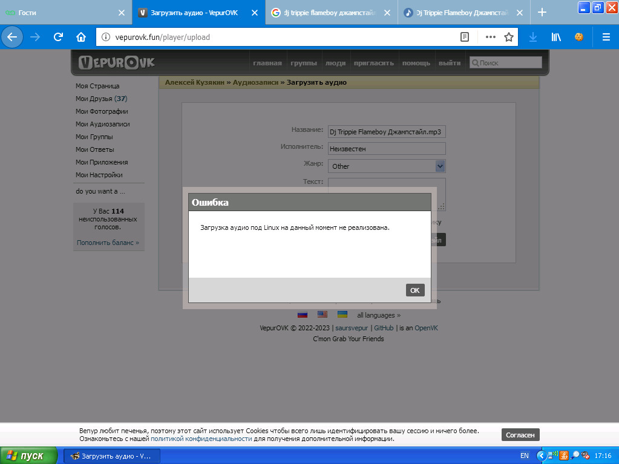Open Мои Ответы in sidebar
The height and width of the screenshot is (464, 619).
pos(95,149)
